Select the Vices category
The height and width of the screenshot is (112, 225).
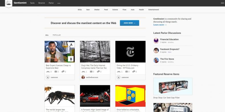pyautogui.click(x=124, y=10)
